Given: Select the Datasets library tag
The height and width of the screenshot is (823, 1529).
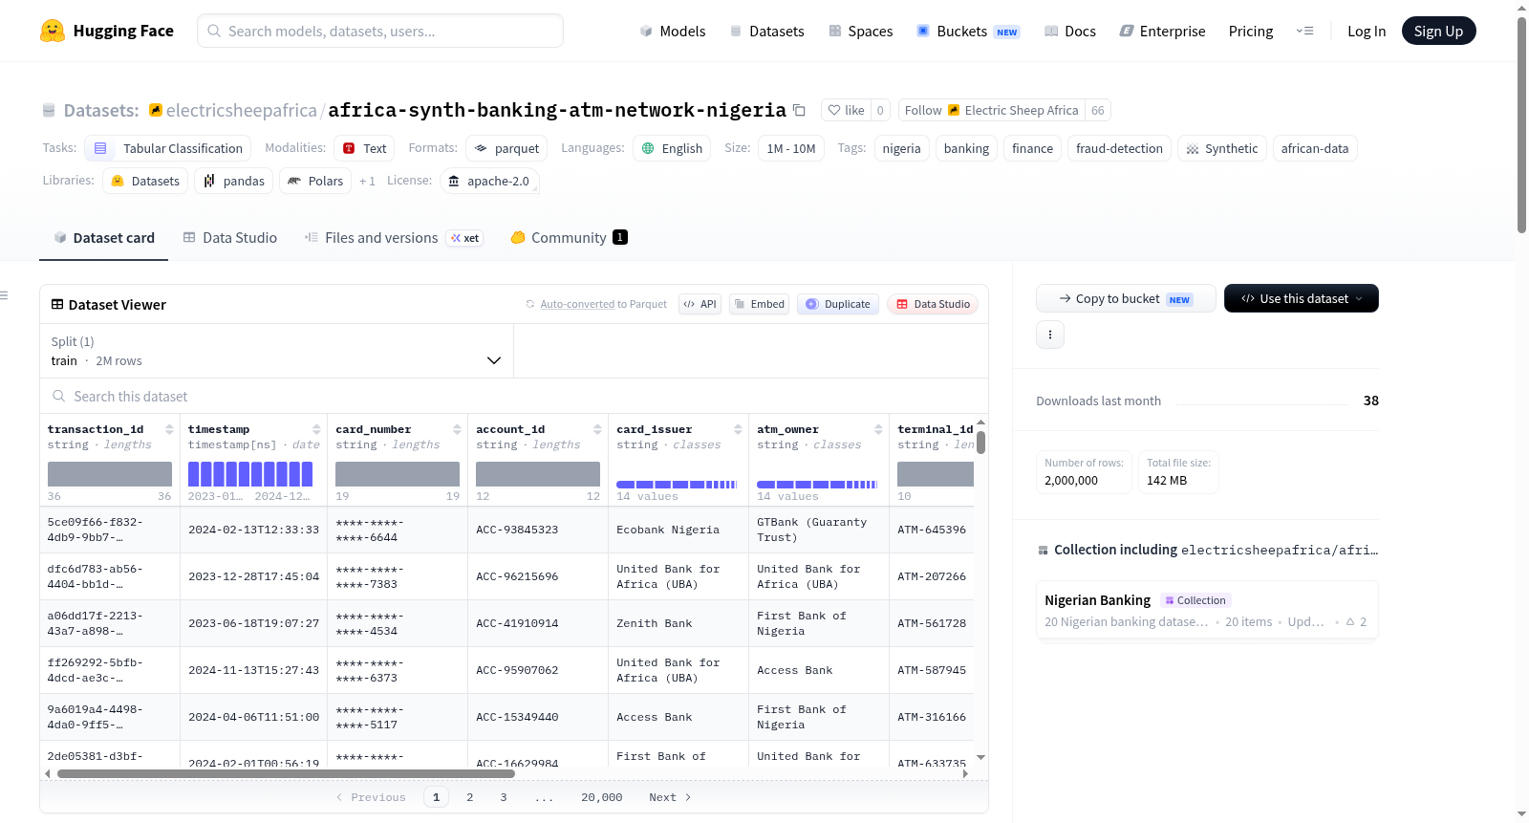Looking at the screenshot, I should (145, 181).
